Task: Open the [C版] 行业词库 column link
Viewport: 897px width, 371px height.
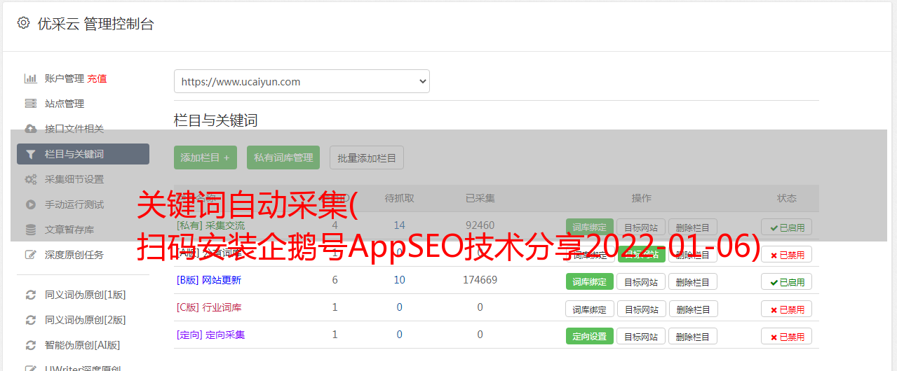Action: (208, 307)
